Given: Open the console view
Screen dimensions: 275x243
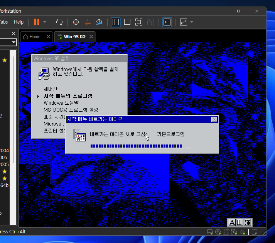Looking at the screenshot, I should [x=167, y=22].
